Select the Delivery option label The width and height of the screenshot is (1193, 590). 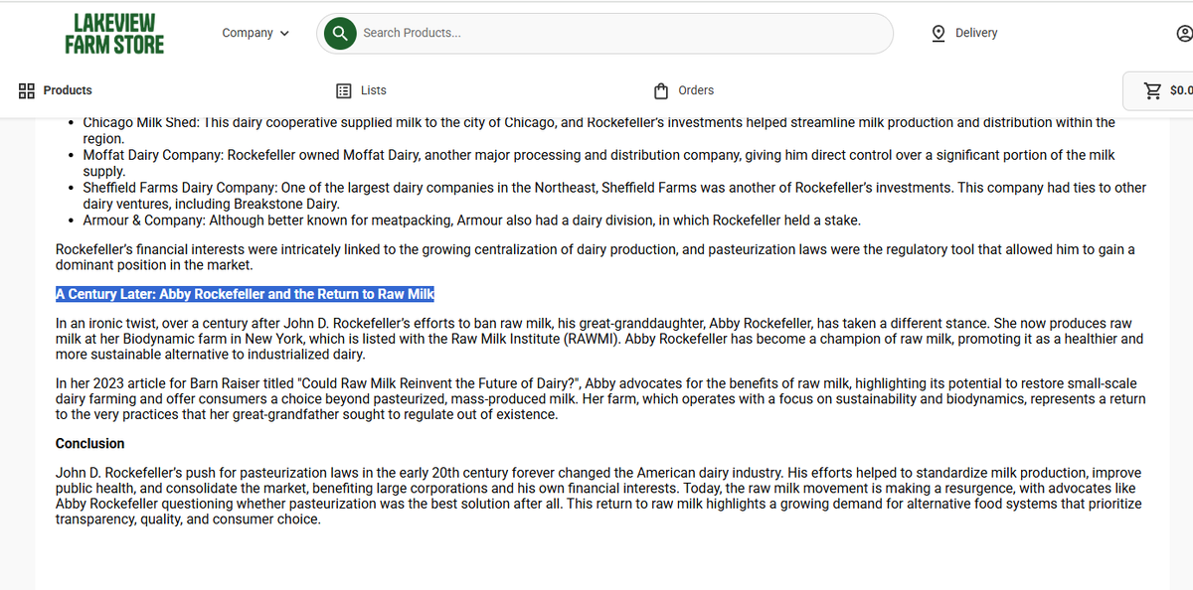click(975, 33)
